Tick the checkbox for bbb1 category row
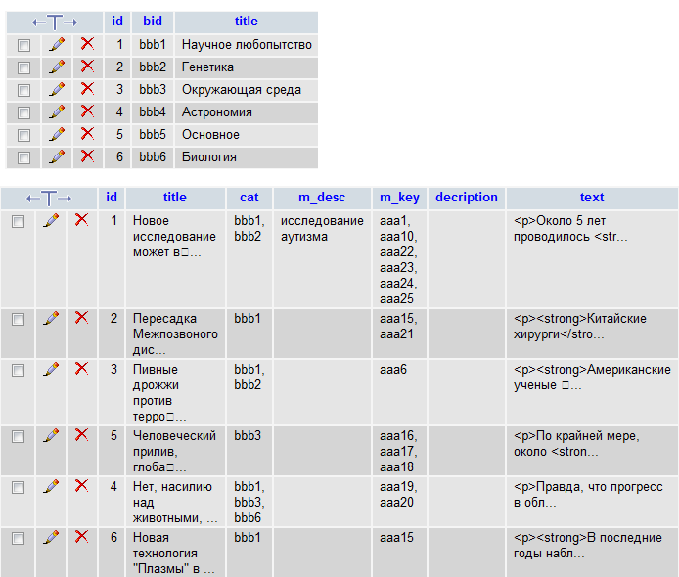 [23, 45]
